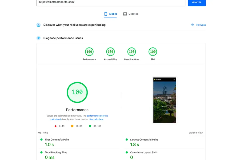Open the See calculator link
This screenshot has height=160, width=240.
[x=97, y=119]
